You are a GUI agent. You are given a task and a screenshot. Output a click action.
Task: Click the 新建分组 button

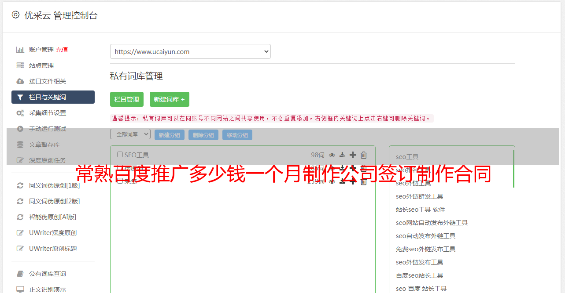pyautogui.click(x=170, y=135)
